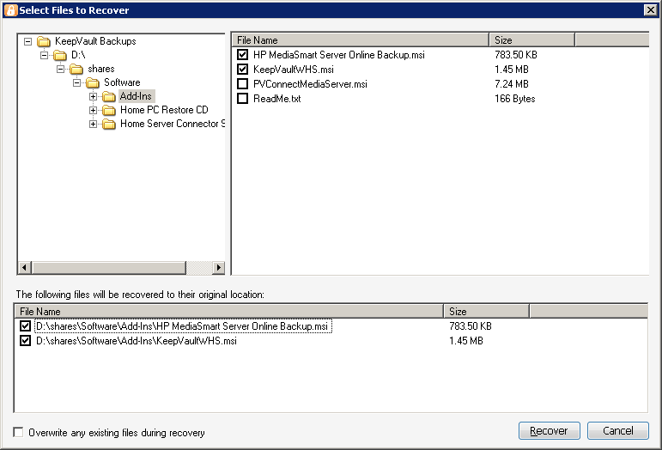Select the ReadMe.txt file name
The image size is (662, 450).
[x=277, y=99]
